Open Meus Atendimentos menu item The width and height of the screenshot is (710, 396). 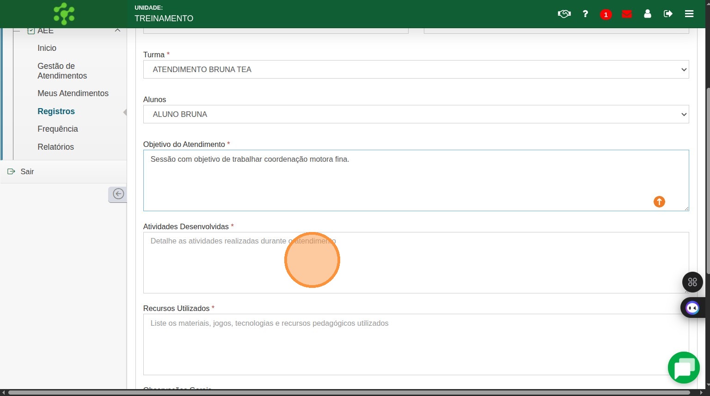(73, 93)
